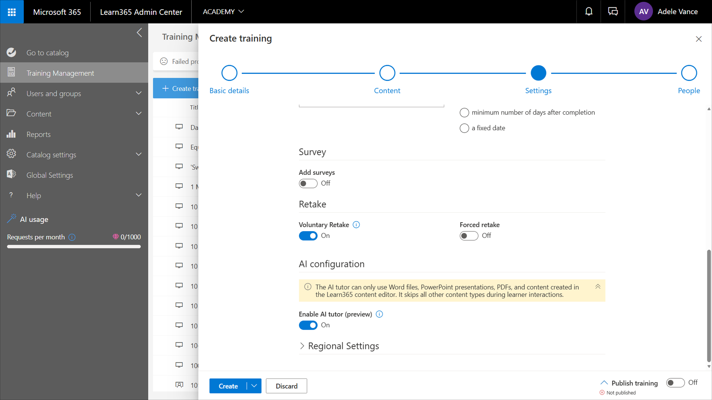Collapse the left navigation sidebar
Image resolution: width=712 pixels, height=400 pixels.
point(139,33)
